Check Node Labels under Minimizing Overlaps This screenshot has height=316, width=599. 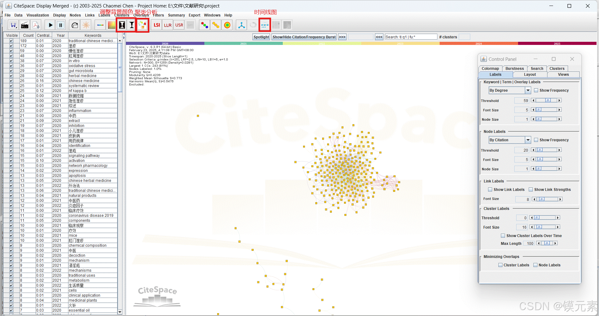coord(535,265)
